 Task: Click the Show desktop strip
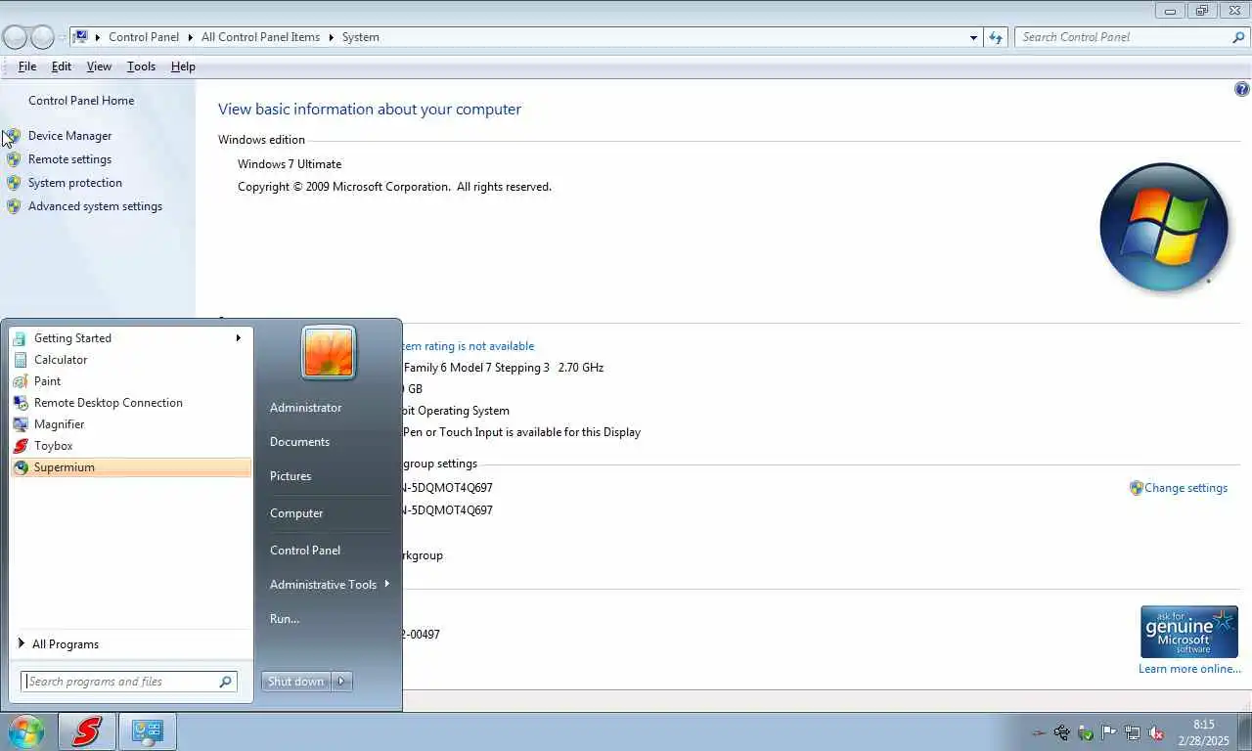(x=1245, y=732)
